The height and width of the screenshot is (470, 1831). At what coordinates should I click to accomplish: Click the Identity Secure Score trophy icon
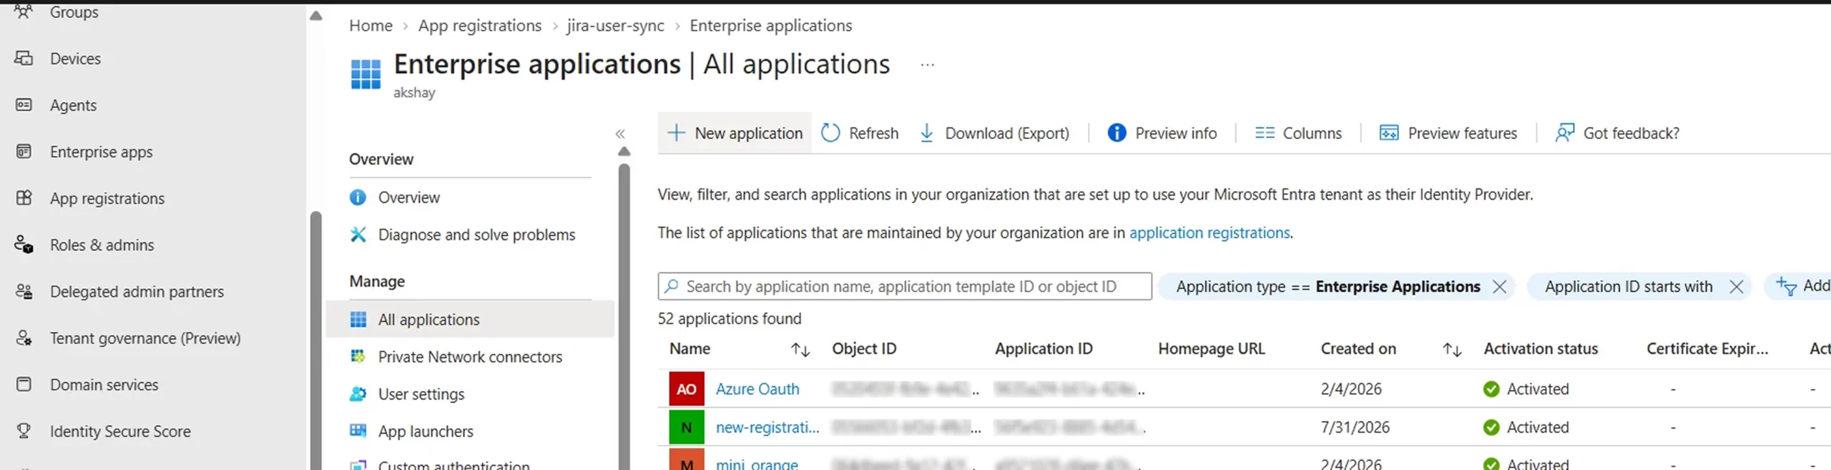pyautogui.click(x=24, y=431)
